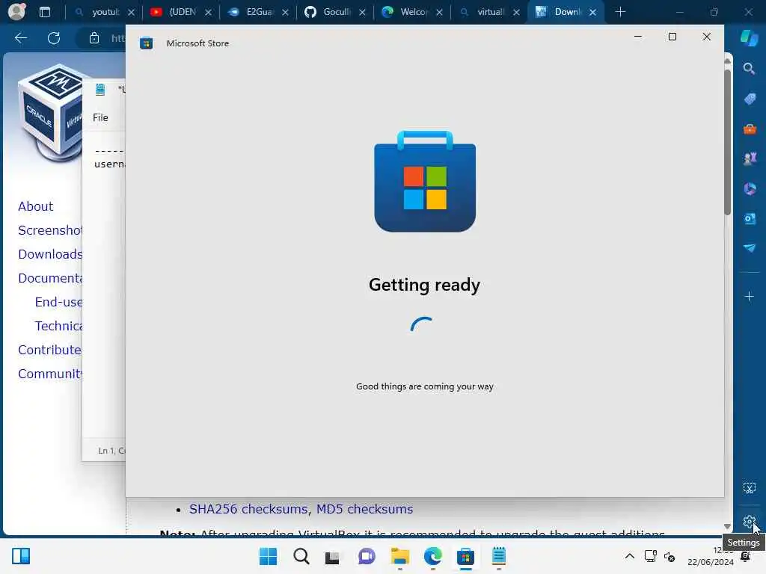Open SHA256 checksums link

tap(248, 509)
